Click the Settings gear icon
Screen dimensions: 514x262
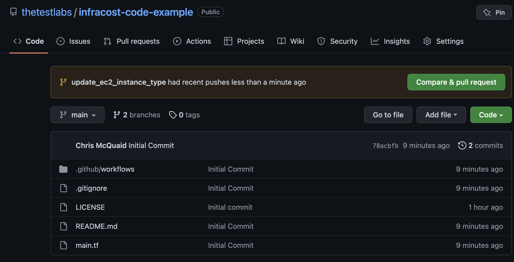coord(427,41)
